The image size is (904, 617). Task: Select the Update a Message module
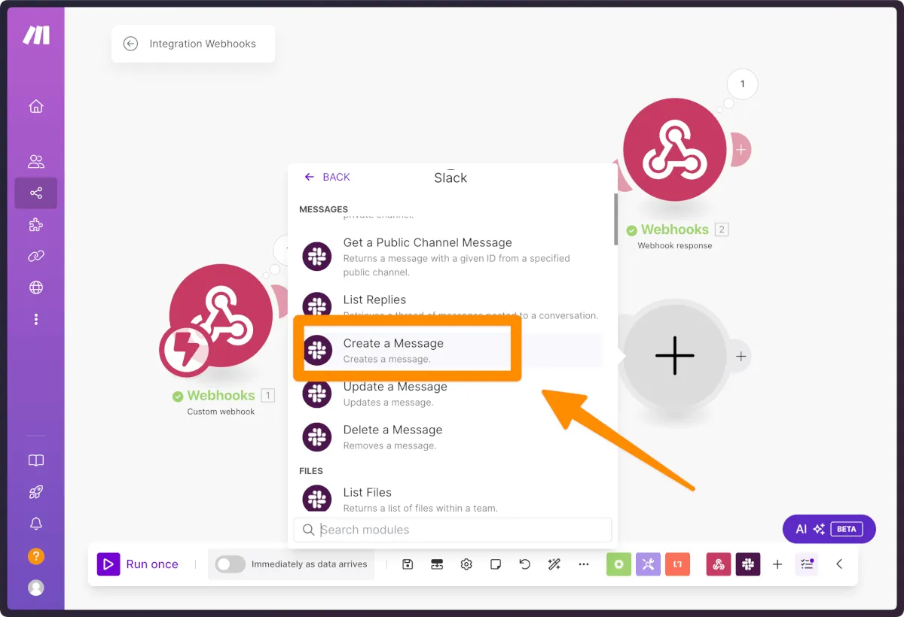(x=450, y=394)
